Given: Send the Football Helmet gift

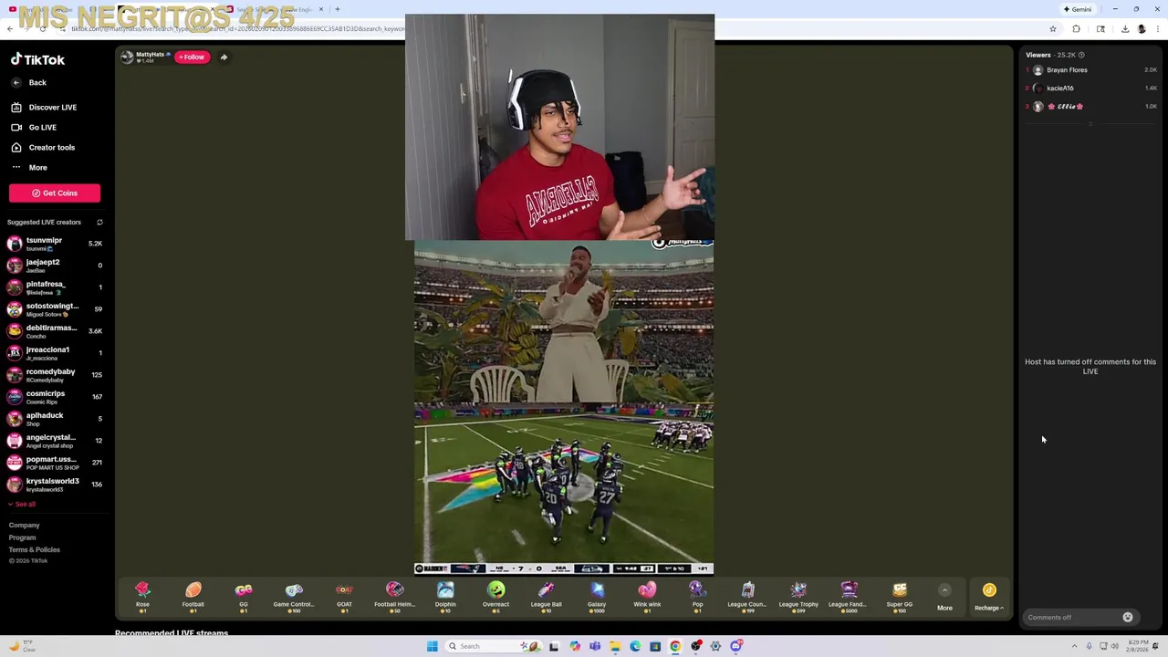Looking at the screenshot, I should click(394, 597).
